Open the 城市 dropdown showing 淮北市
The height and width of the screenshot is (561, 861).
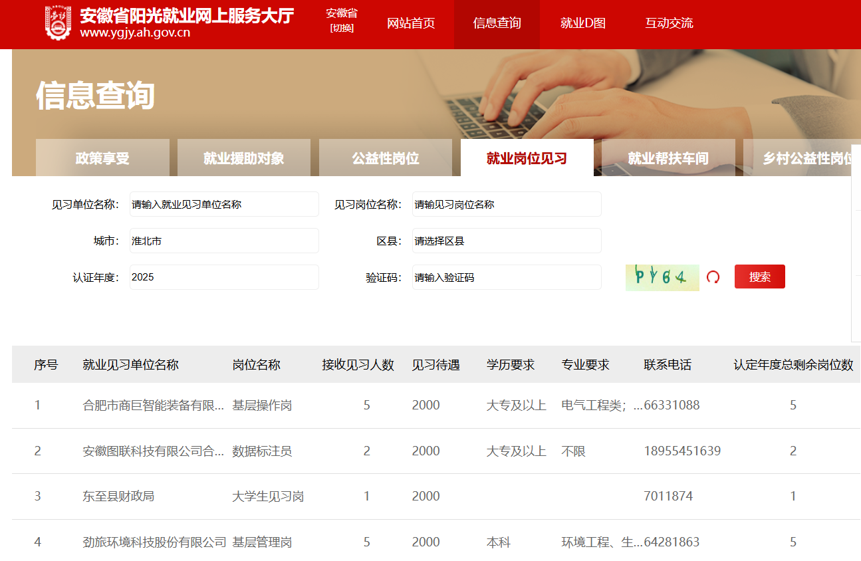[224, 241]
